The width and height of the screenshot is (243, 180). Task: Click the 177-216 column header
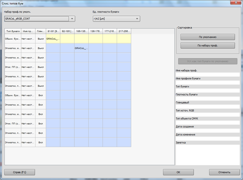(x=110, y=31)
